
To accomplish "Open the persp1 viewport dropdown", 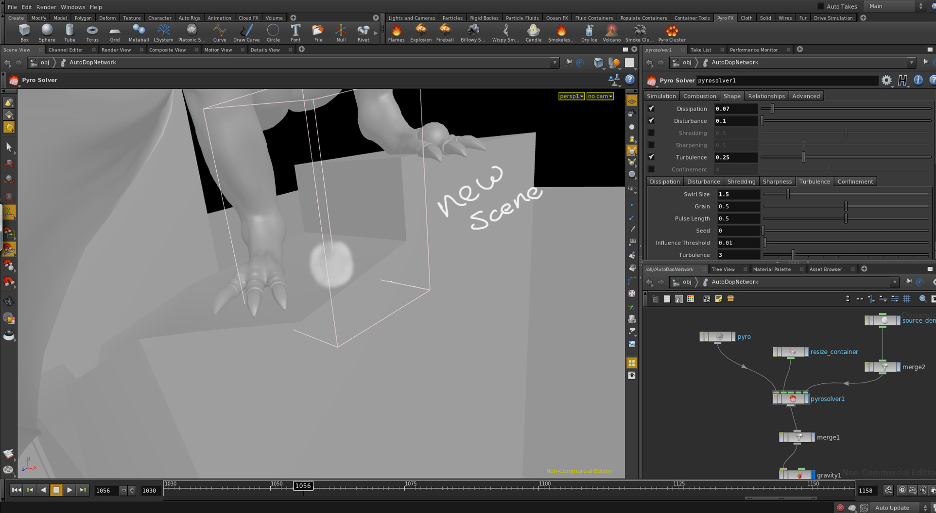I will (x=571, y=96).
